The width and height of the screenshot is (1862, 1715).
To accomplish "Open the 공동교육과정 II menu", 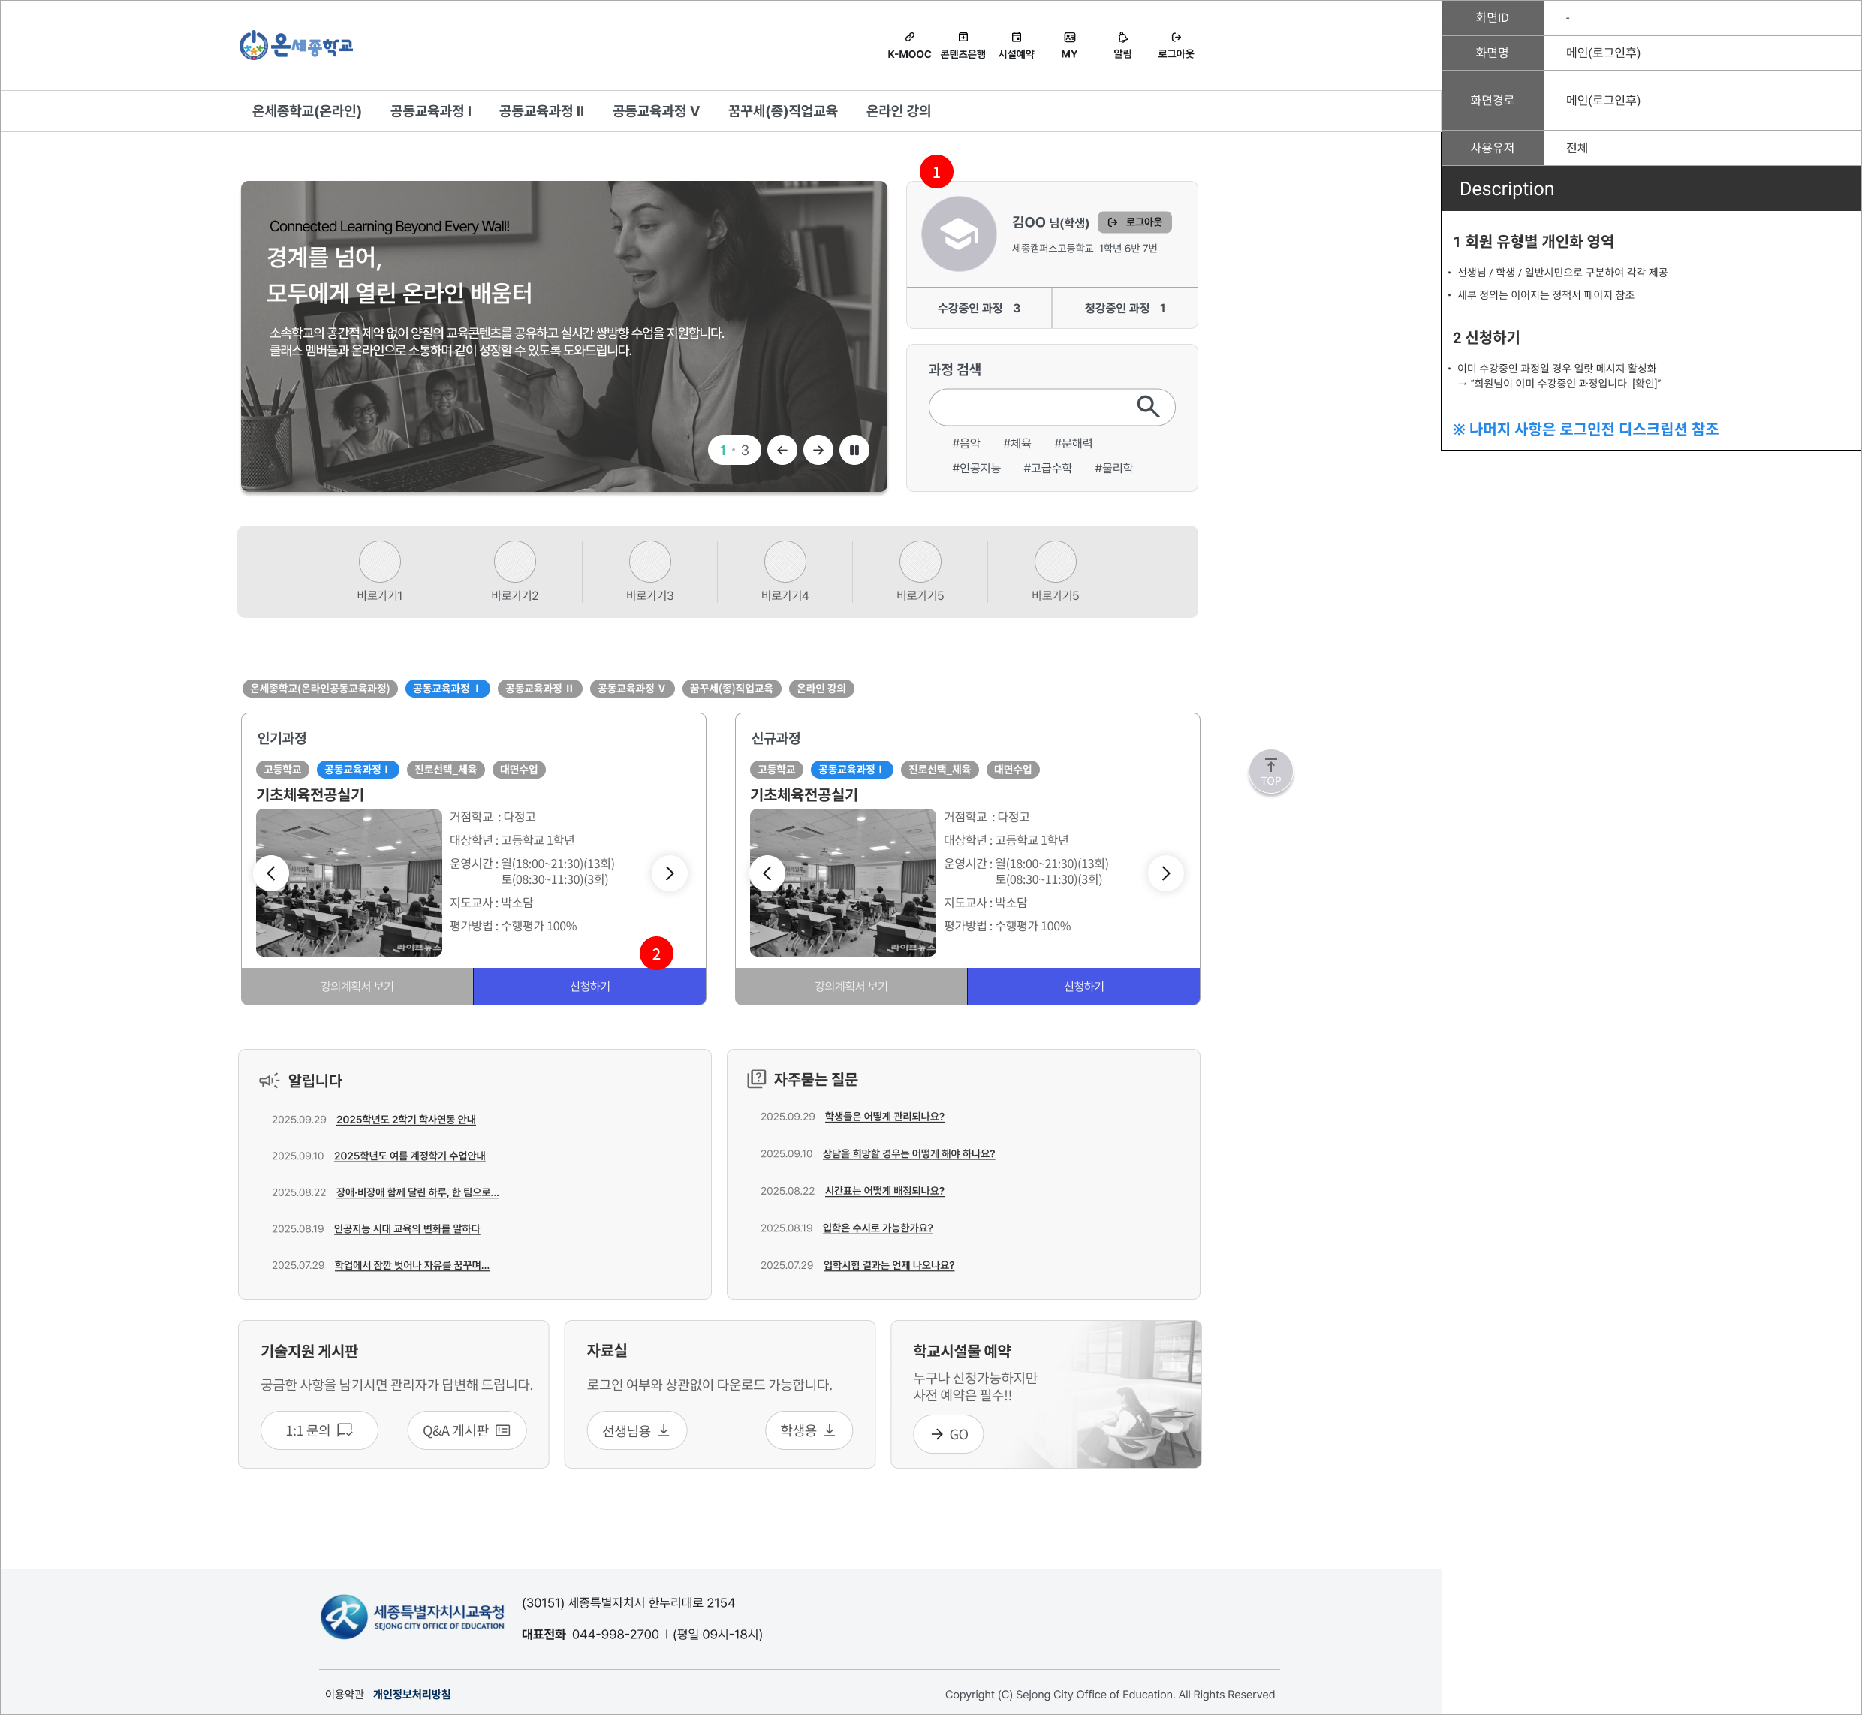I will 541,111.
